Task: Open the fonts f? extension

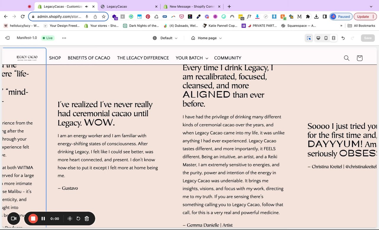Action: pyautogui.click(x=249, y=17)
